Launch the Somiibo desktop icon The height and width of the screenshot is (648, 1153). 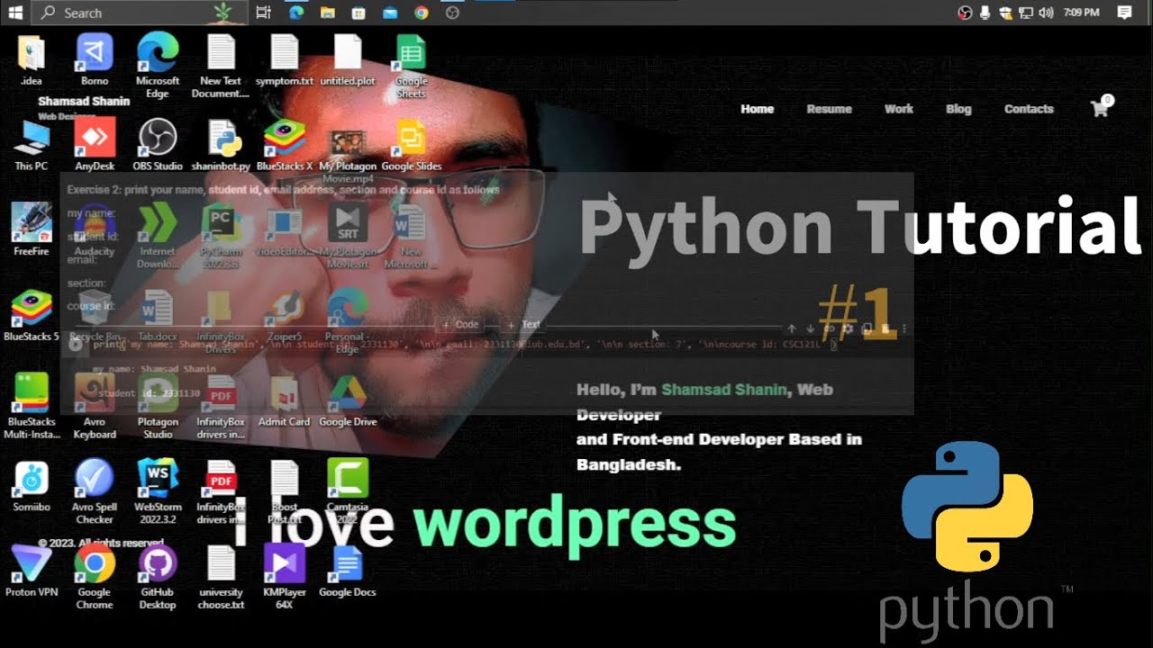pyautogui.click(x=32, y=486)
